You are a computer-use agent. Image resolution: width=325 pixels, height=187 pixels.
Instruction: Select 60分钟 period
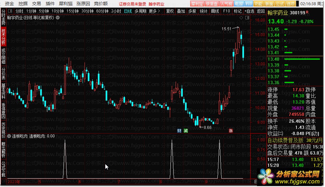(x=102, y=11)
